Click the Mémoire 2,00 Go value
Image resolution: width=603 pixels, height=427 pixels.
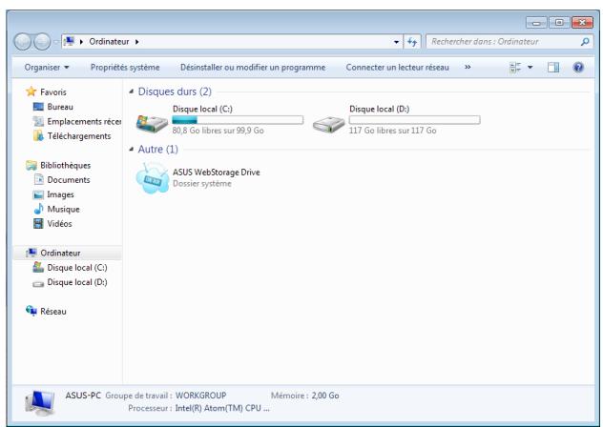click(x=325, y=396)
